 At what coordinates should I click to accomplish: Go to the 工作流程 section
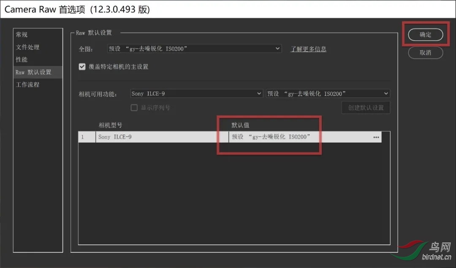coord(28,84)
